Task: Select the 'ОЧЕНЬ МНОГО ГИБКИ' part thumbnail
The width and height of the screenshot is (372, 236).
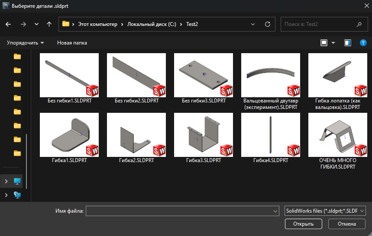Action: pos(338,135)
